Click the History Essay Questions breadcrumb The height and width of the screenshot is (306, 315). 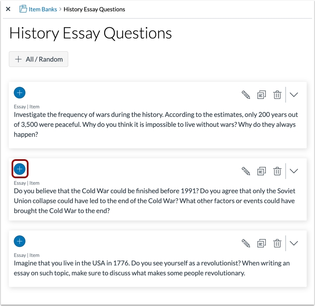point(94,9)
